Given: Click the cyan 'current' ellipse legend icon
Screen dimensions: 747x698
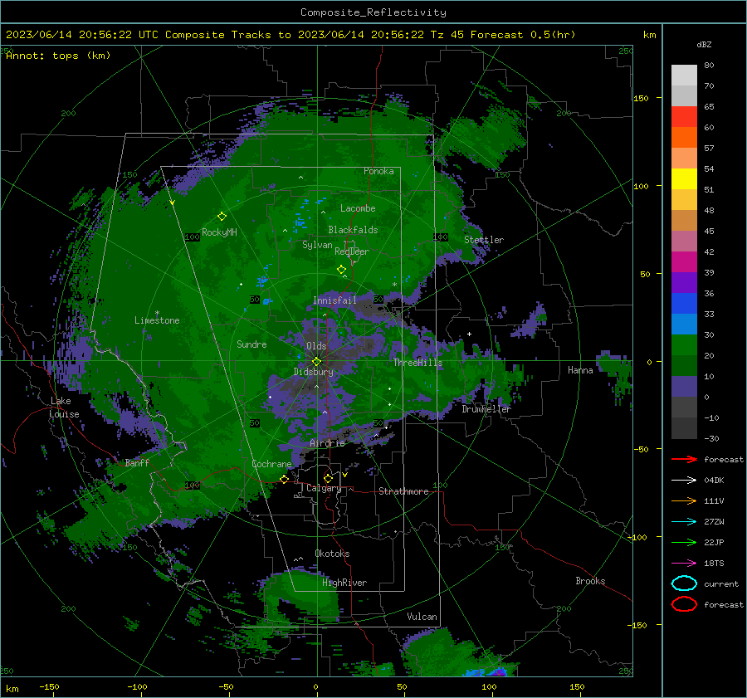Looking at the screenshot, I should [684, 583].
